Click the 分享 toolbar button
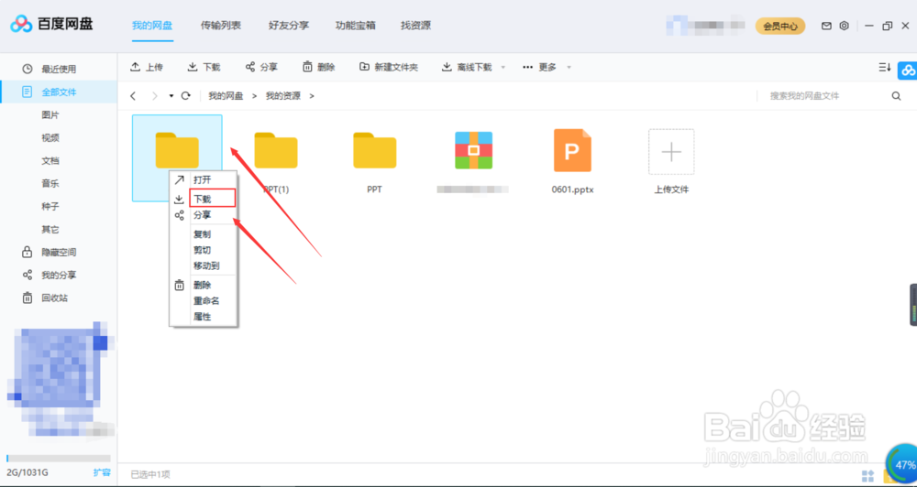The width and height of the screenshot is (917, 487). pyautogui.click(x=261, y=67)
